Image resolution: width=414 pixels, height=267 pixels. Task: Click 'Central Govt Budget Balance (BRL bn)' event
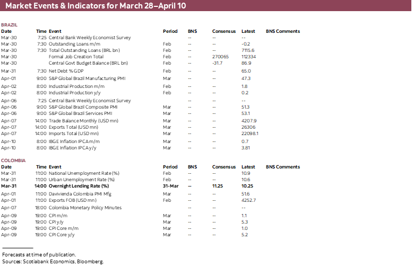coord(88,63)
